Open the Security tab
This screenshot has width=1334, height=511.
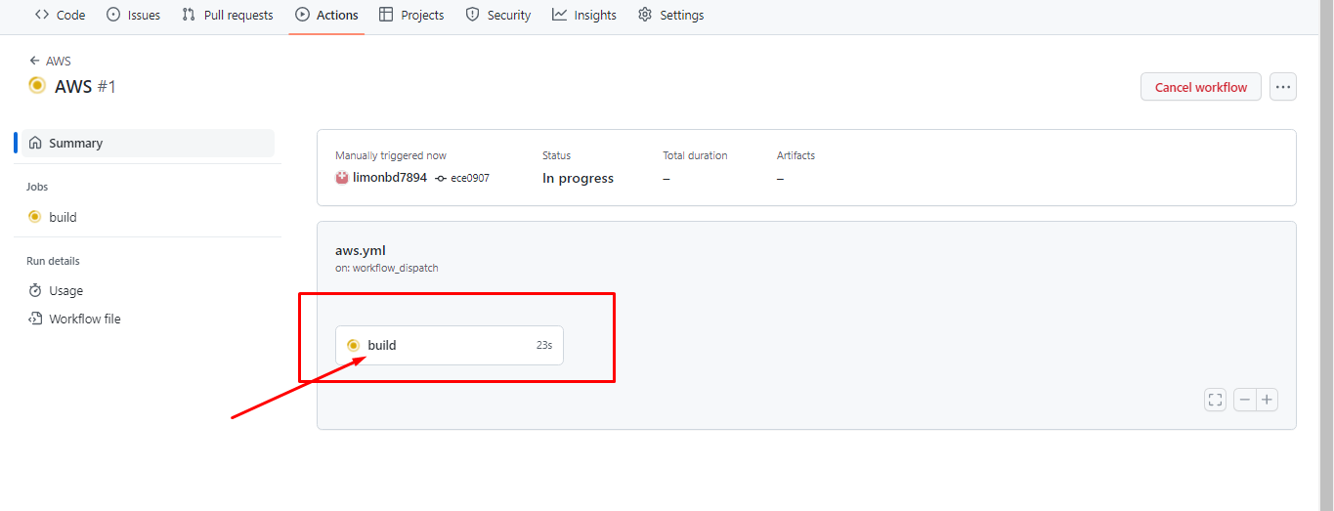498,15
